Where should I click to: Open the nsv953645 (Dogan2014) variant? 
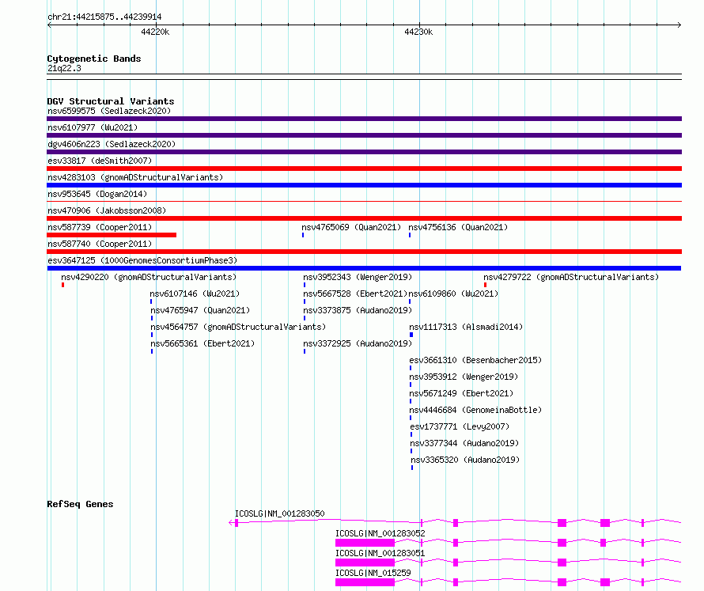click(x=97, y=194)
